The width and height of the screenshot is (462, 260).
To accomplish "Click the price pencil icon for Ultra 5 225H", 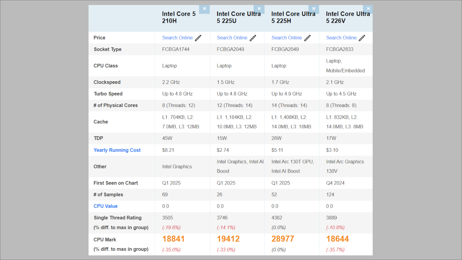I will coord(308,38).
